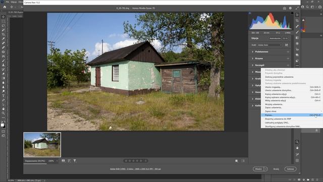Select the Radial Filter tool in Camera Raw
The height and width of the screenshot is (182, 323).
click(x=297, y=43)
